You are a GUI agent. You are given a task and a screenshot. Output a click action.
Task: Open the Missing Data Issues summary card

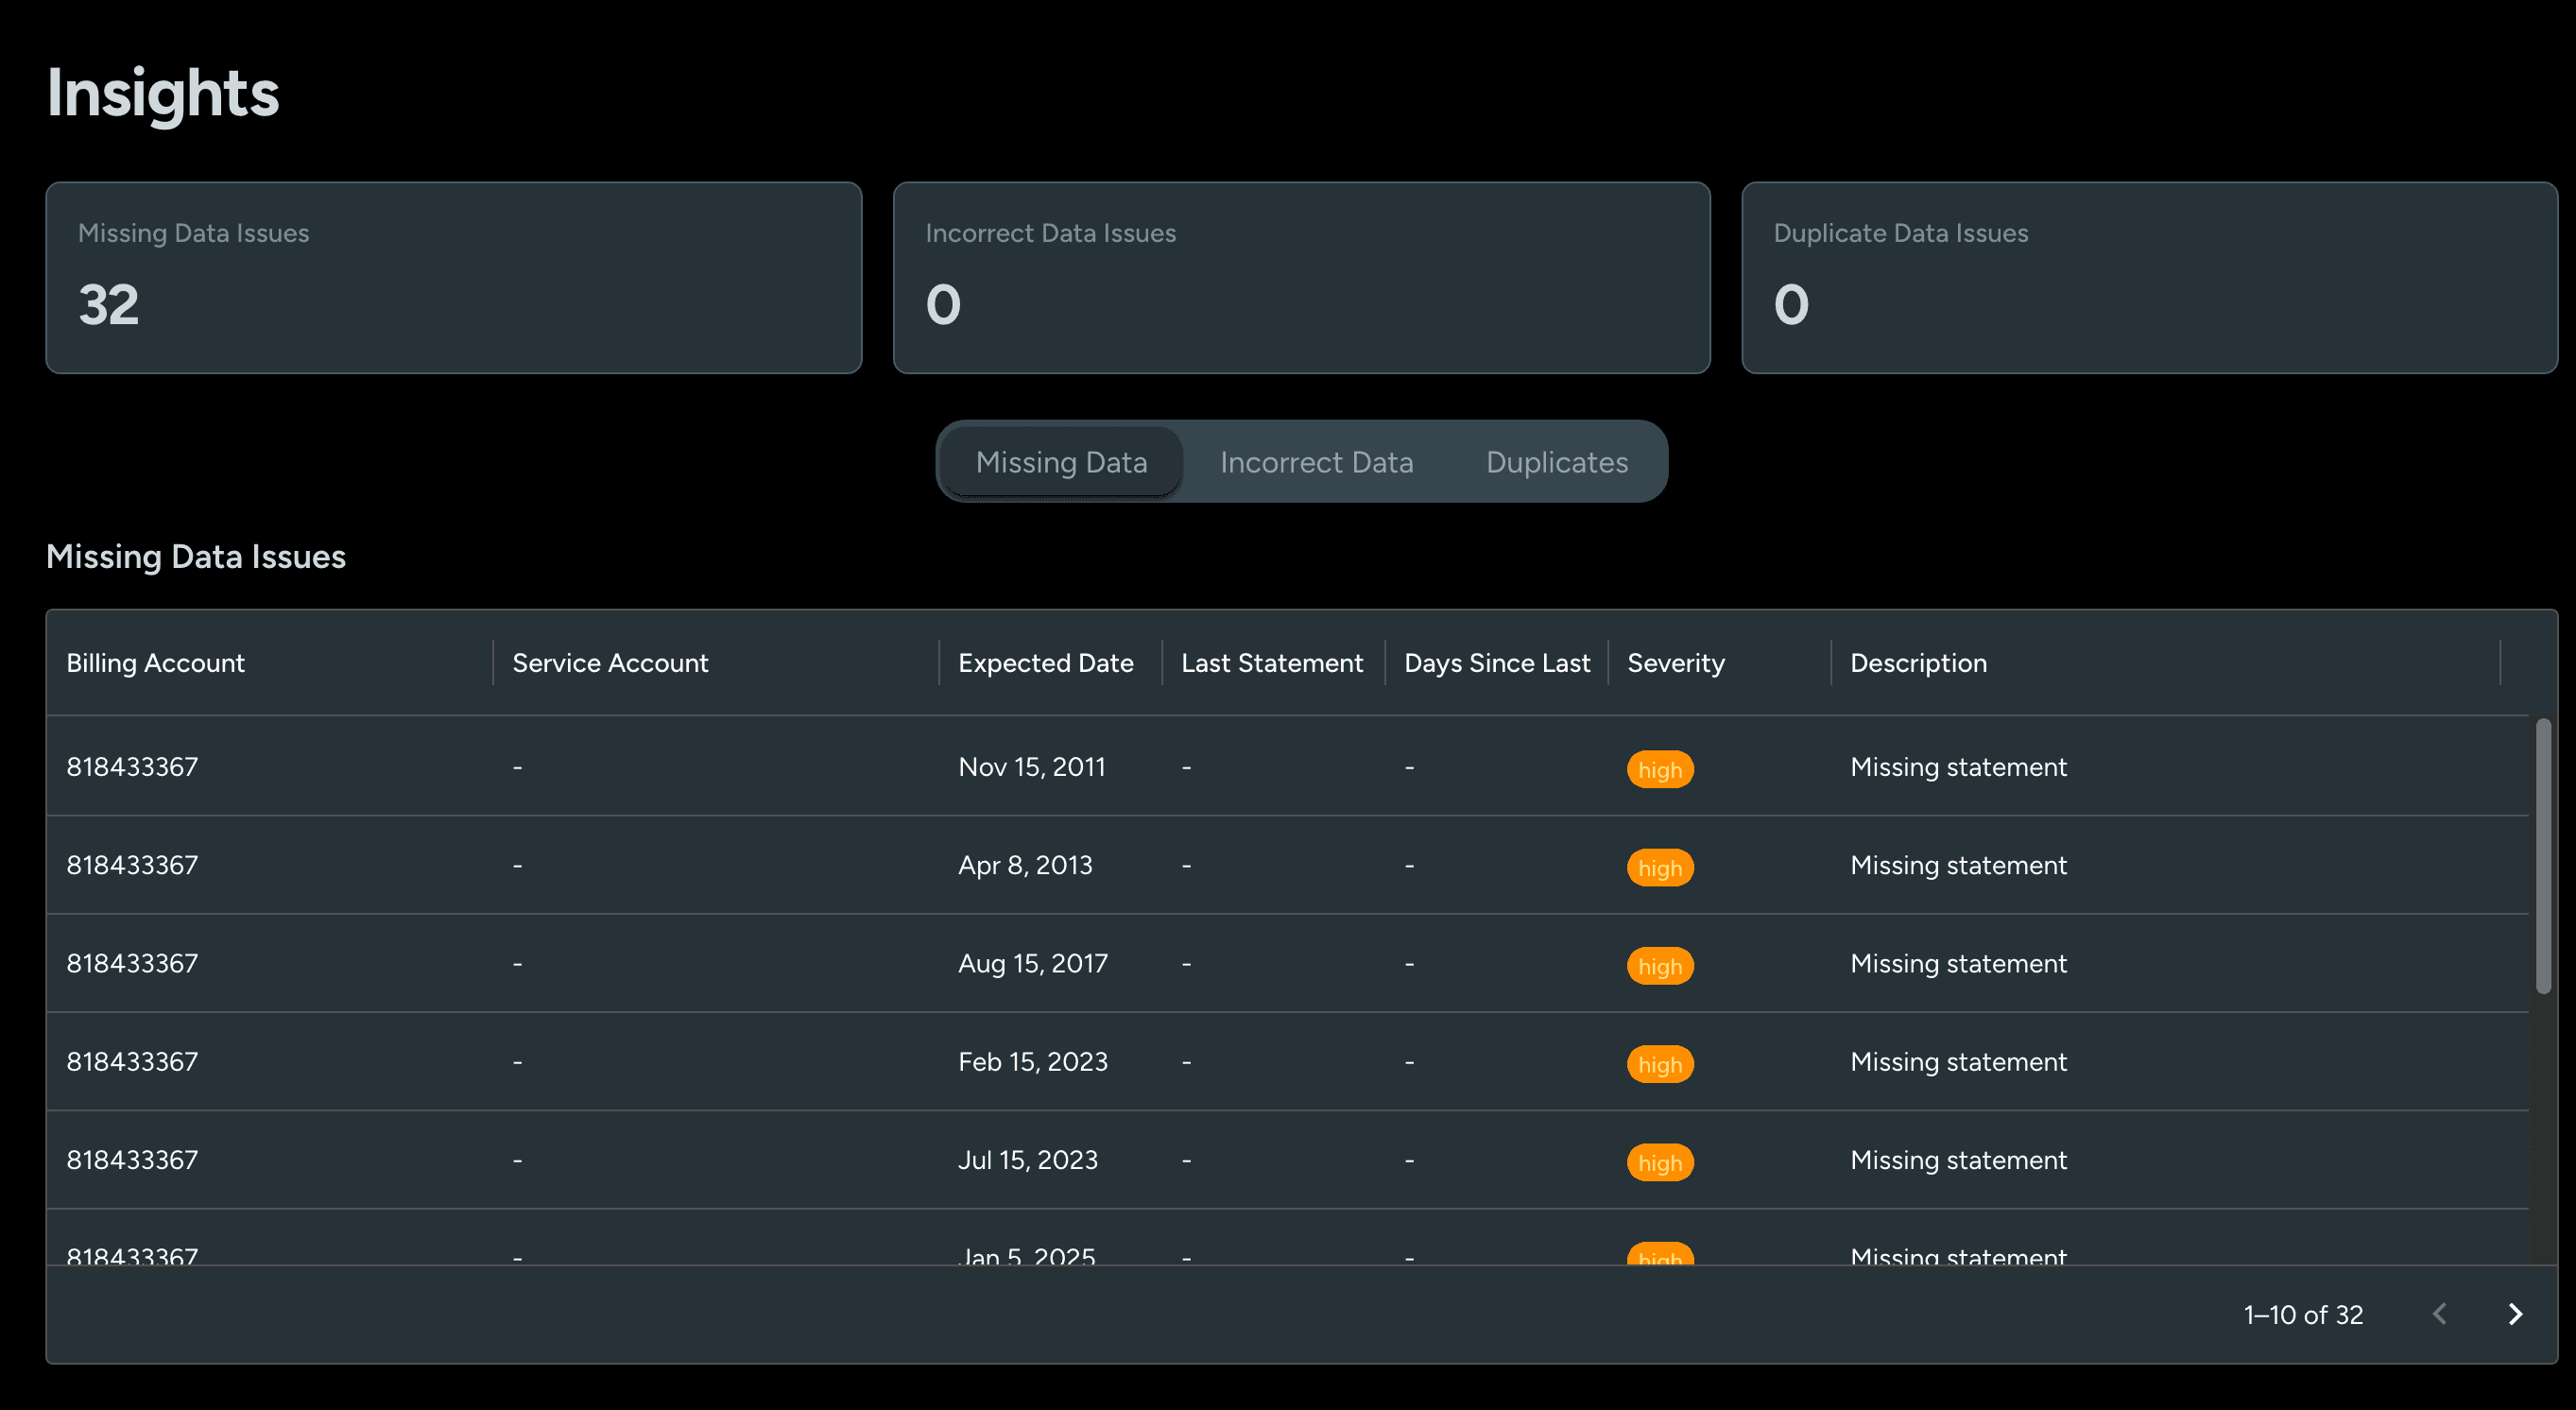[x=453, y=278]
